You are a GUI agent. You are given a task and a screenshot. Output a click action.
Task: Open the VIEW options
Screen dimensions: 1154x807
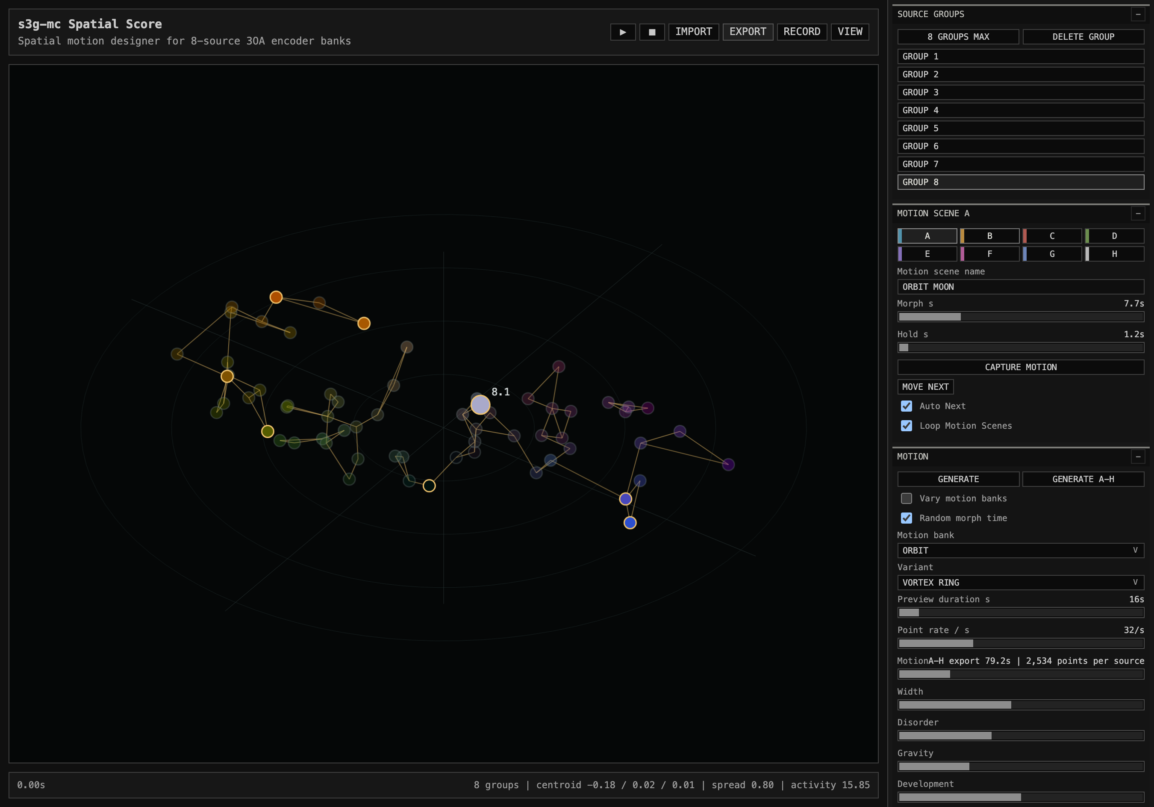coord(850,32)
